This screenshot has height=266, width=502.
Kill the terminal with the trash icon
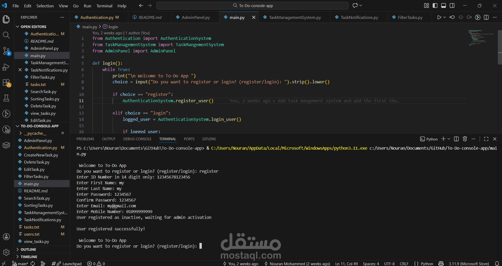(465, 139)
